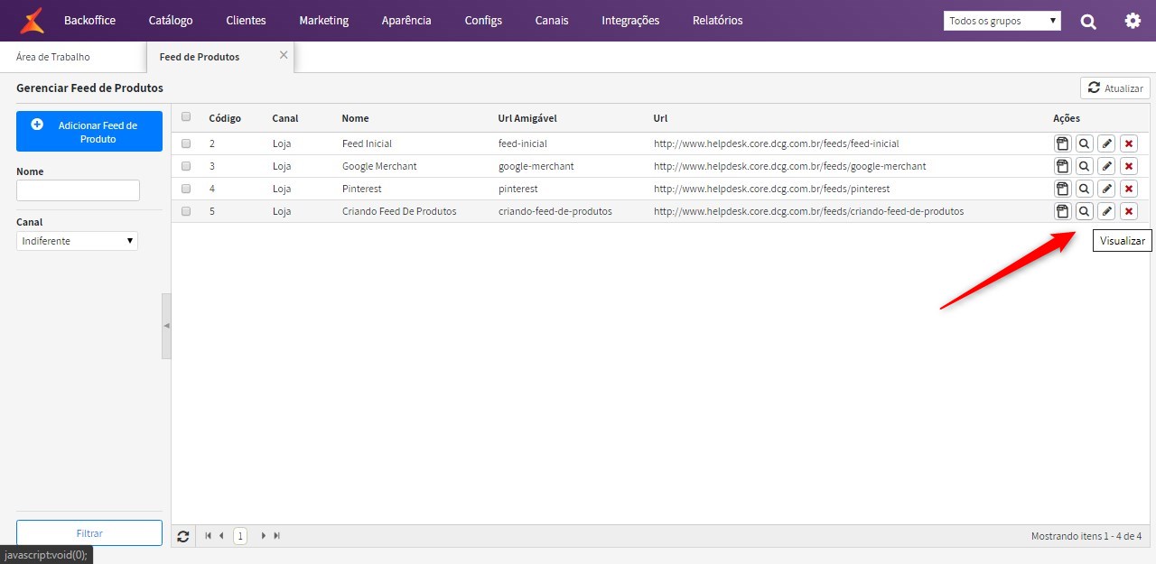Open the search magnifier in the header
Image resolution: width=1156 pixels, height=564 pixels.
pos(1088,21)
